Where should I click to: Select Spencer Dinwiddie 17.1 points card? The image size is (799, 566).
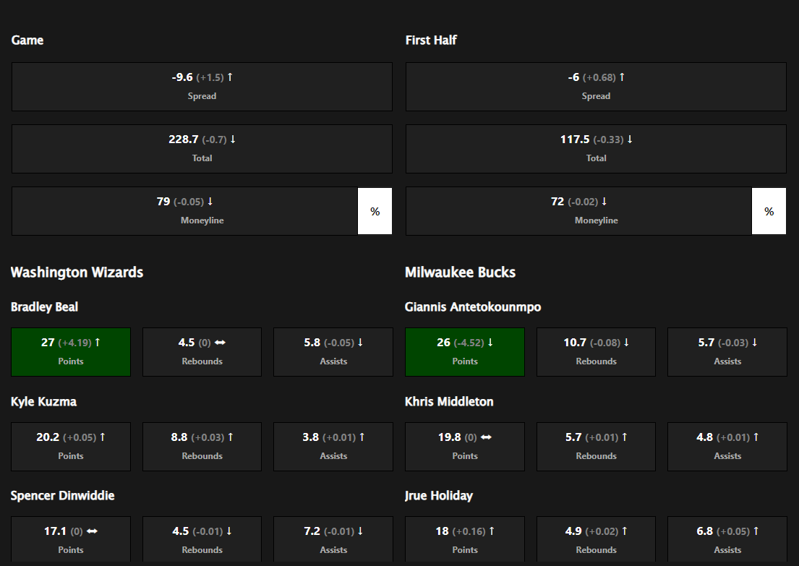coord(71,540)
